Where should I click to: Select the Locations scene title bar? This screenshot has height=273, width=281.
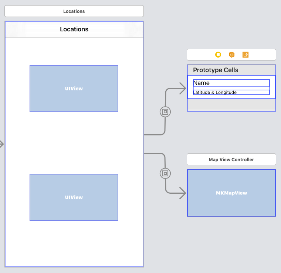(x=74, y=11)
